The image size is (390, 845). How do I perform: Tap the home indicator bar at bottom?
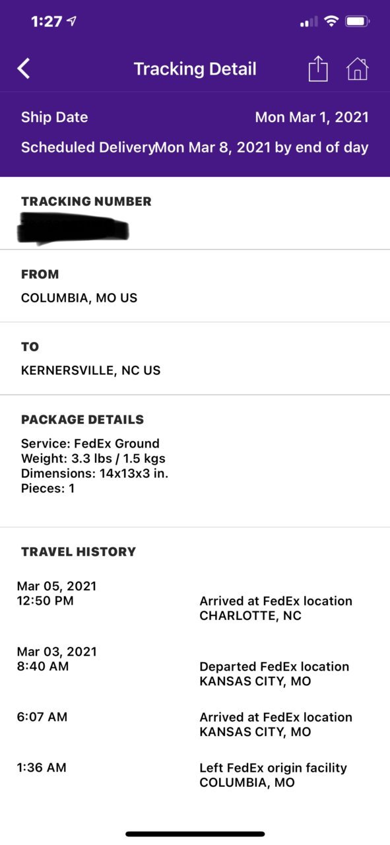coord(195,834)
